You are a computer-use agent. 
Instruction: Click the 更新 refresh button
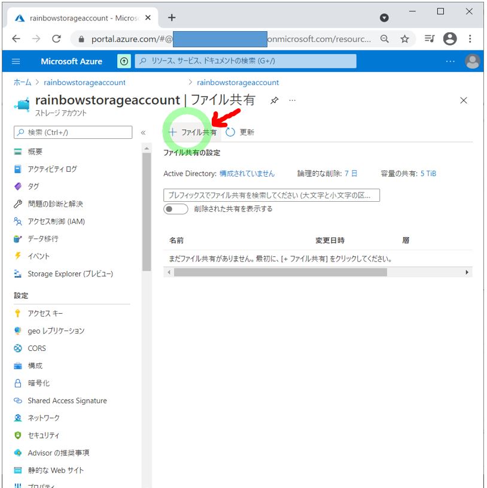click(240, 132)
